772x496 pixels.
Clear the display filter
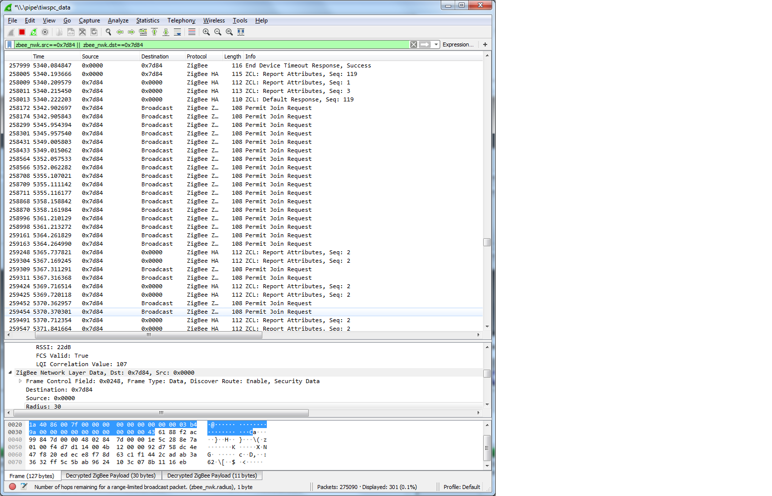(x=414, y=44)
